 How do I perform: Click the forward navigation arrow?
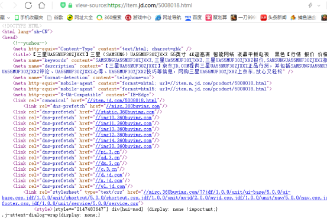point(15,5)
